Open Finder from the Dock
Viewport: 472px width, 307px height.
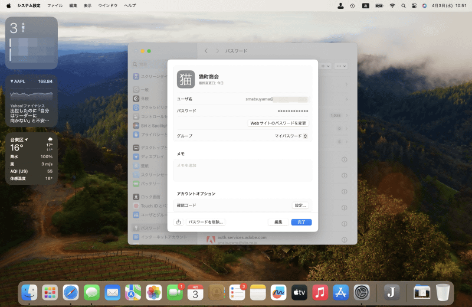[29, 293]
